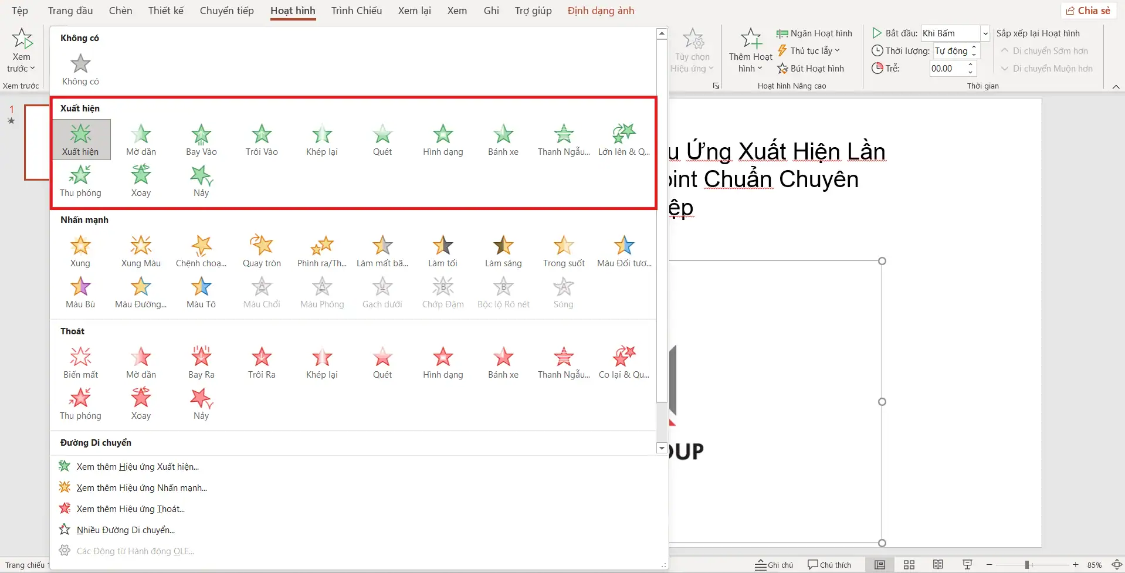Toggle the Ghi chú notes pane
The width and height of the screenshot is (1125, 573).
pyautogui.click(x=774, y=565)
